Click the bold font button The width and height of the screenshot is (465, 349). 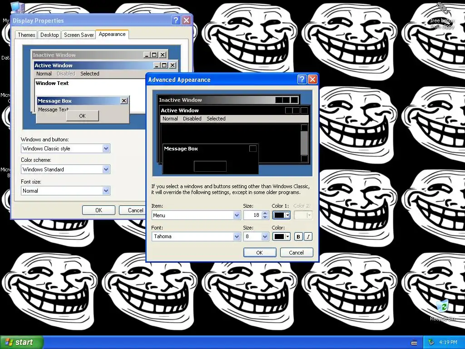(x=298, y=236)
